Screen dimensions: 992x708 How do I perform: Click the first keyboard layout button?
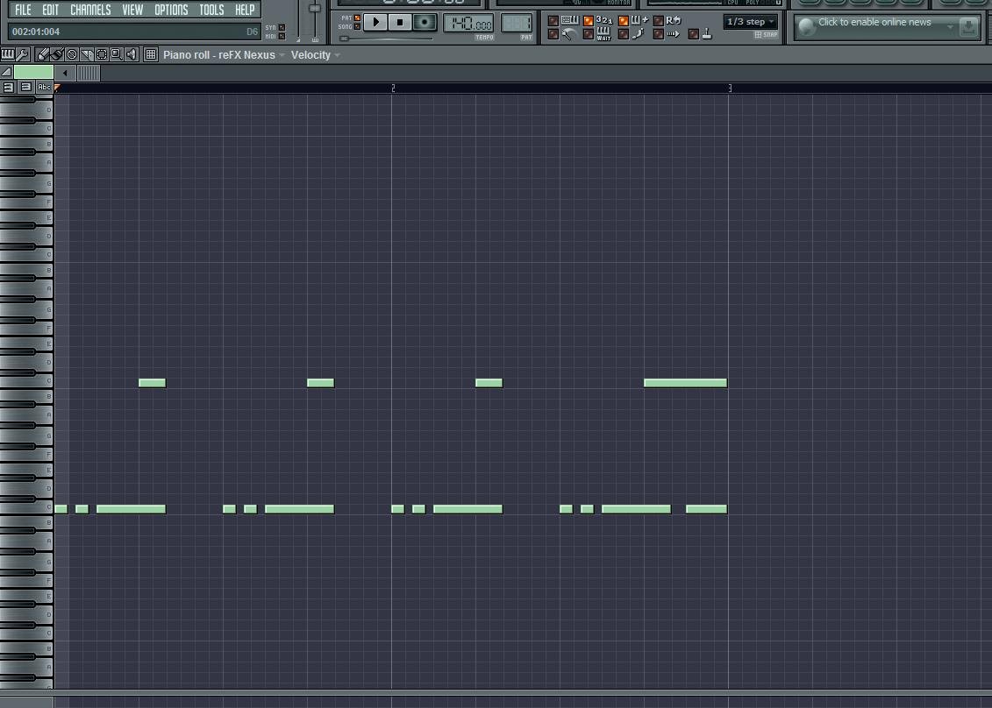(9, 88)
